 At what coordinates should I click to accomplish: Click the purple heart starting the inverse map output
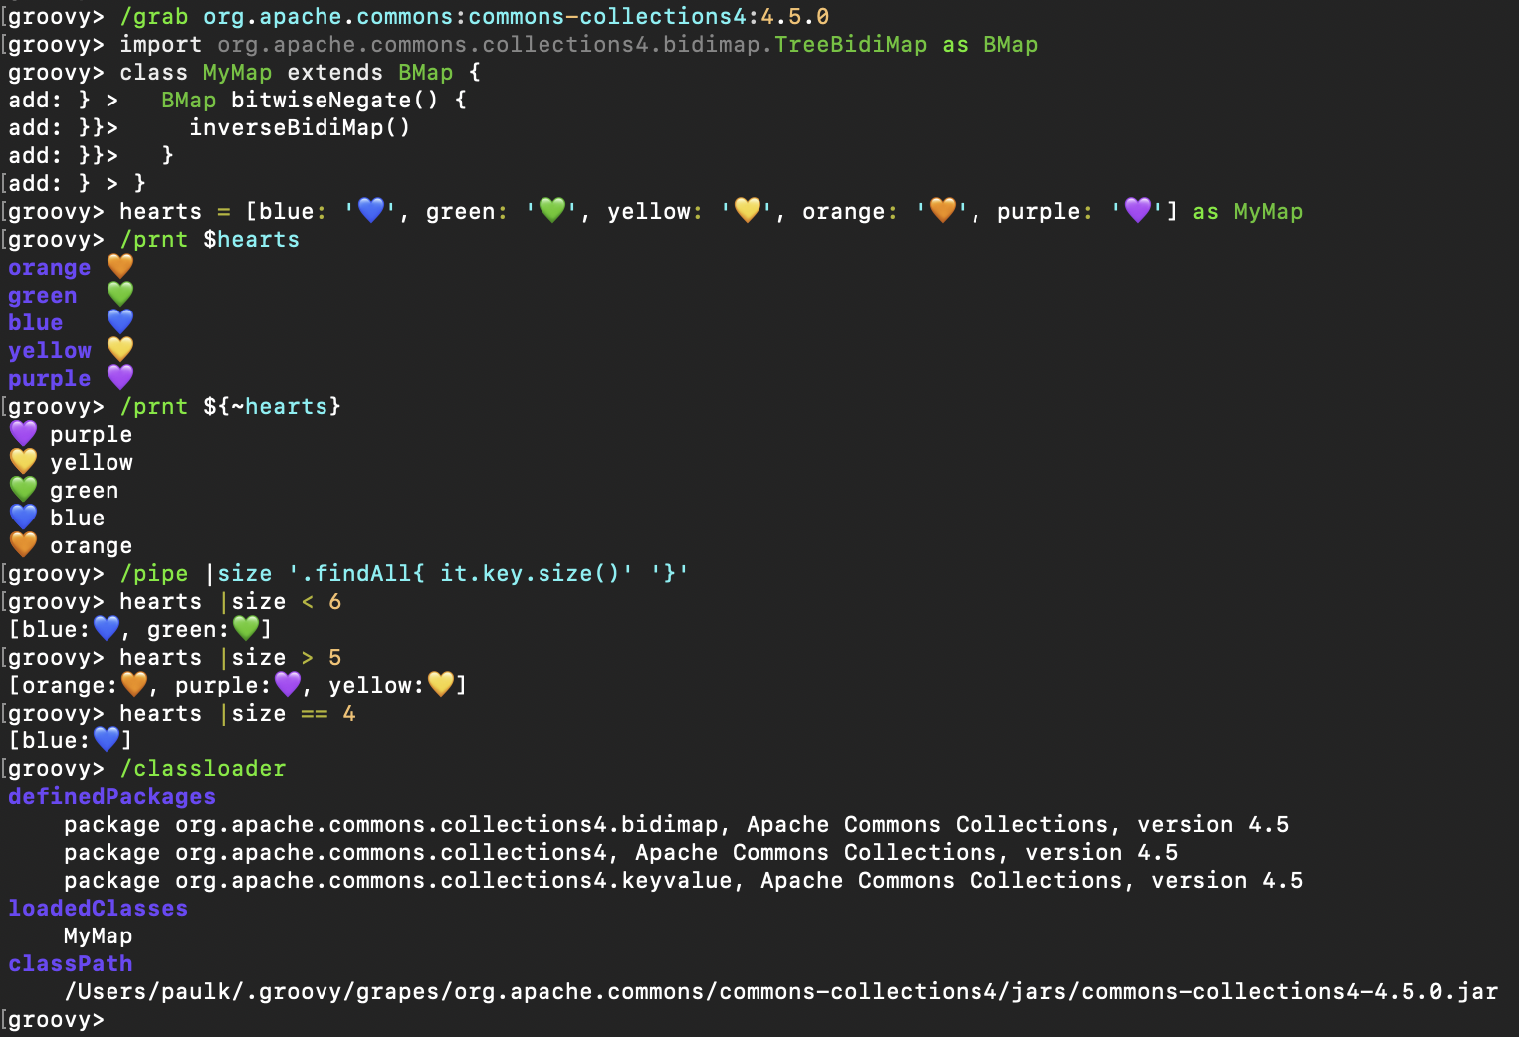pyautogui.click(x=23, y=434)
